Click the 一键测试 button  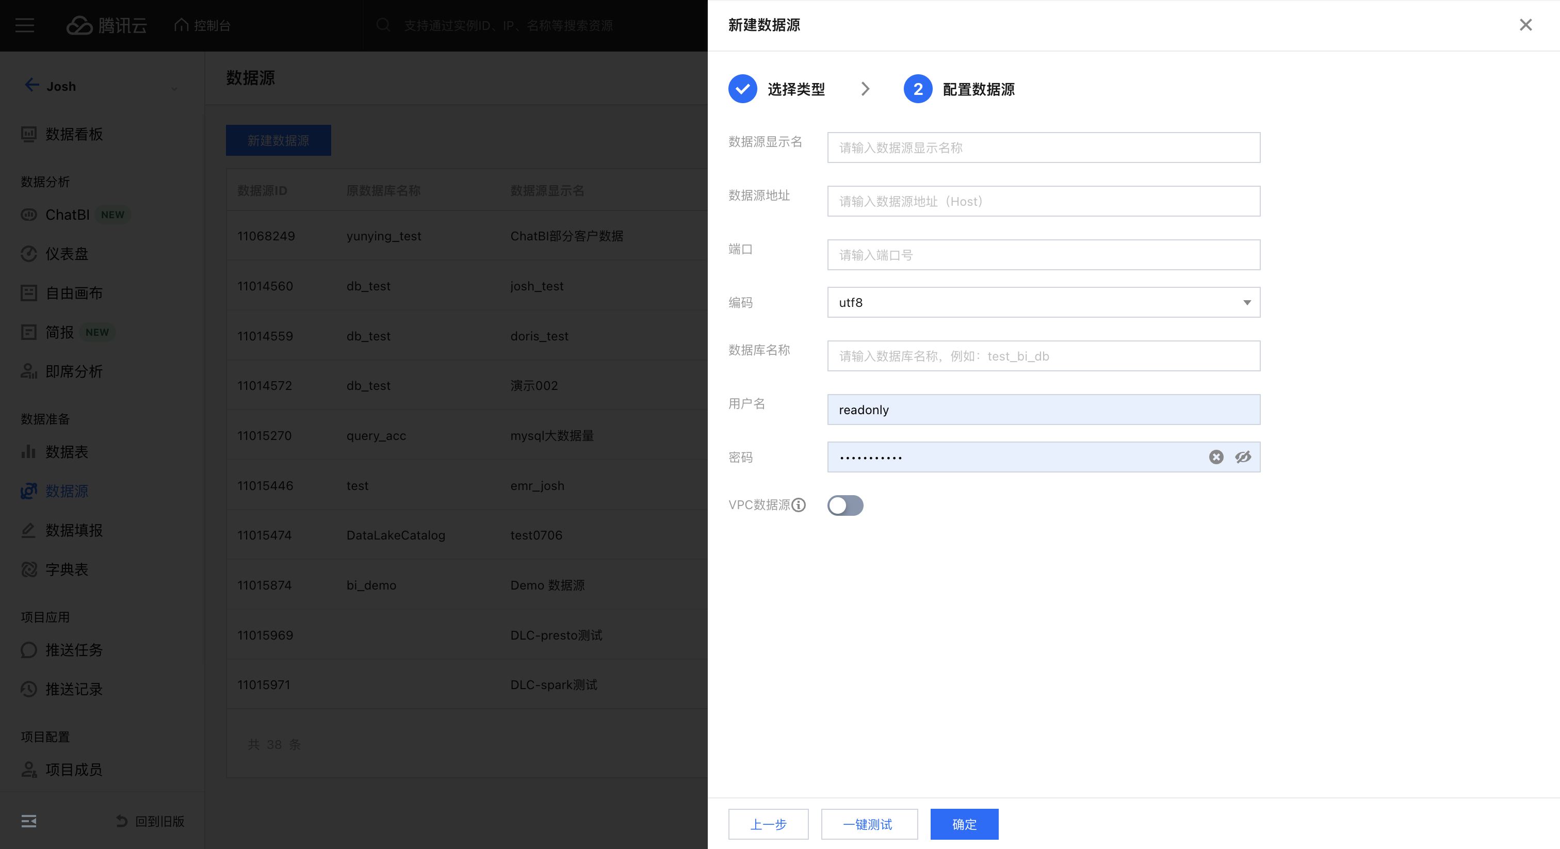pyautogui.click(x=868, y=824)
